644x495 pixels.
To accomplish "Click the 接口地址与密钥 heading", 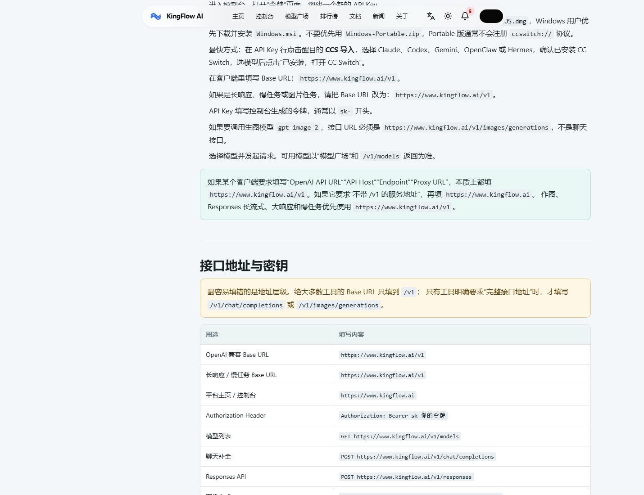I will [244, 265].
